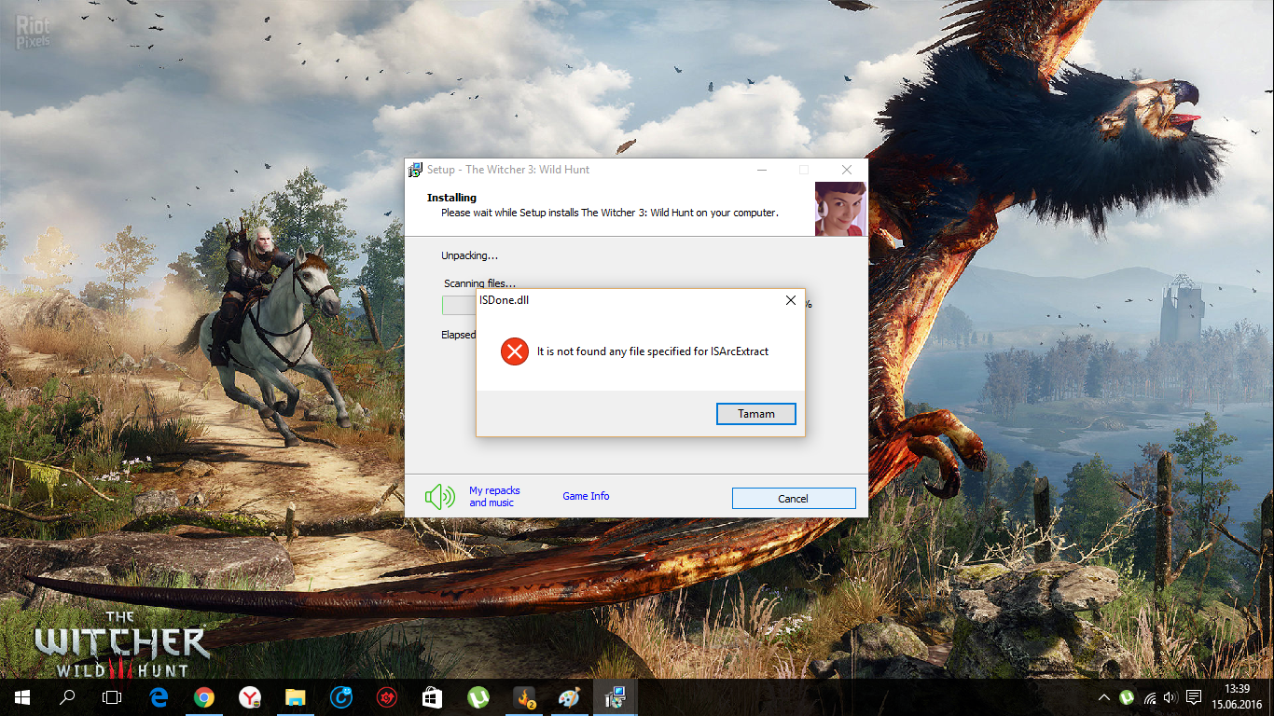
Task: Click the repacker avatar image in setup
Action: (x=840, y=209)
